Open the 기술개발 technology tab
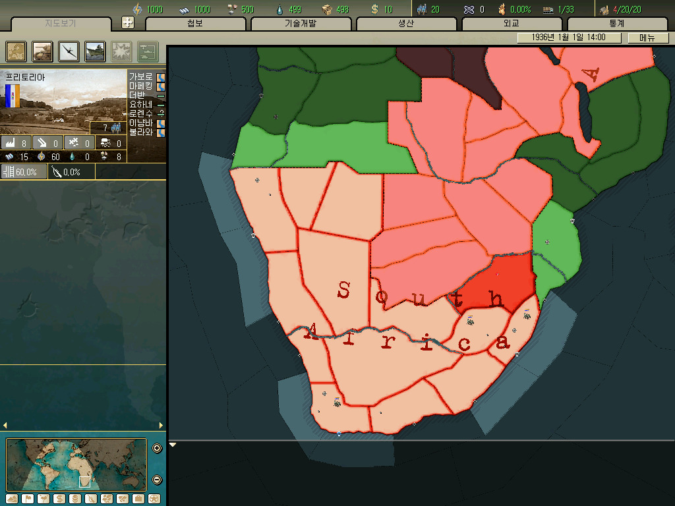This screenshot has height=506, width=675. 301,24
